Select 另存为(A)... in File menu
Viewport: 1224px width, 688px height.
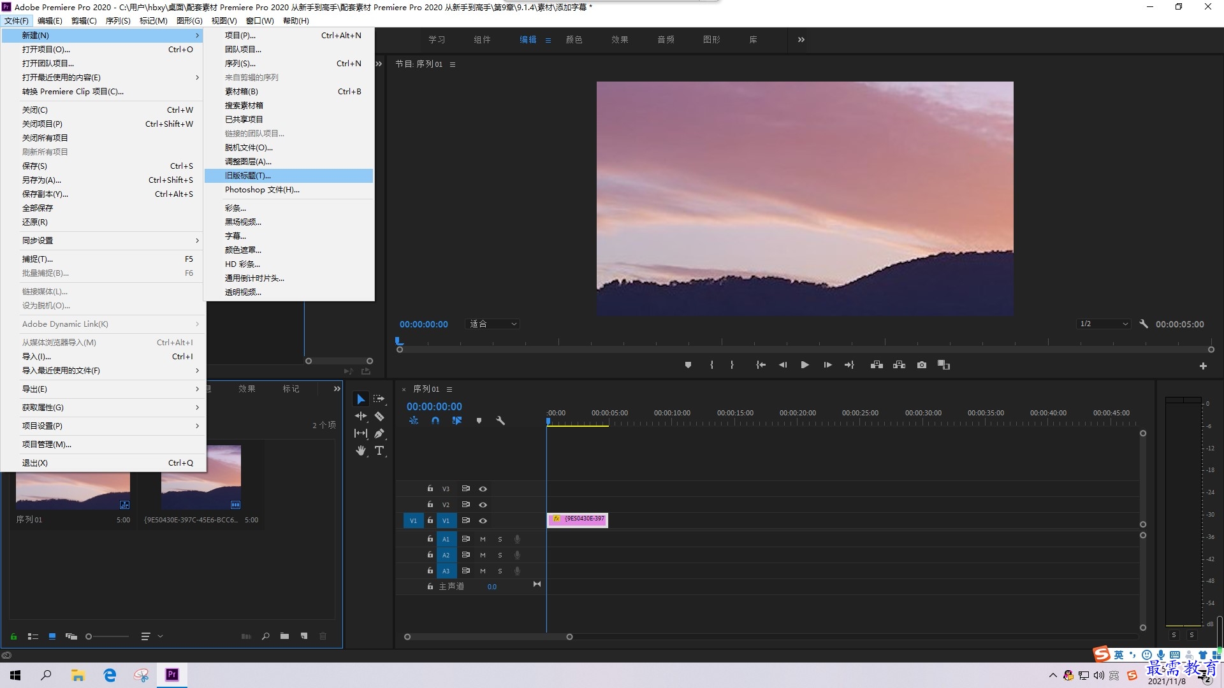pos(103,180)
